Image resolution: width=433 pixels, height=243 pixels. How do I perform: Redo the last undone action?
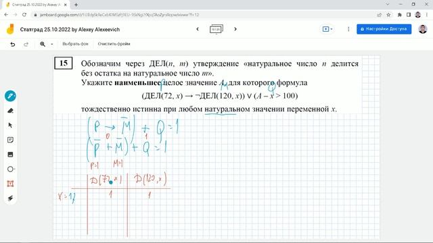click(x=26, y=44)
